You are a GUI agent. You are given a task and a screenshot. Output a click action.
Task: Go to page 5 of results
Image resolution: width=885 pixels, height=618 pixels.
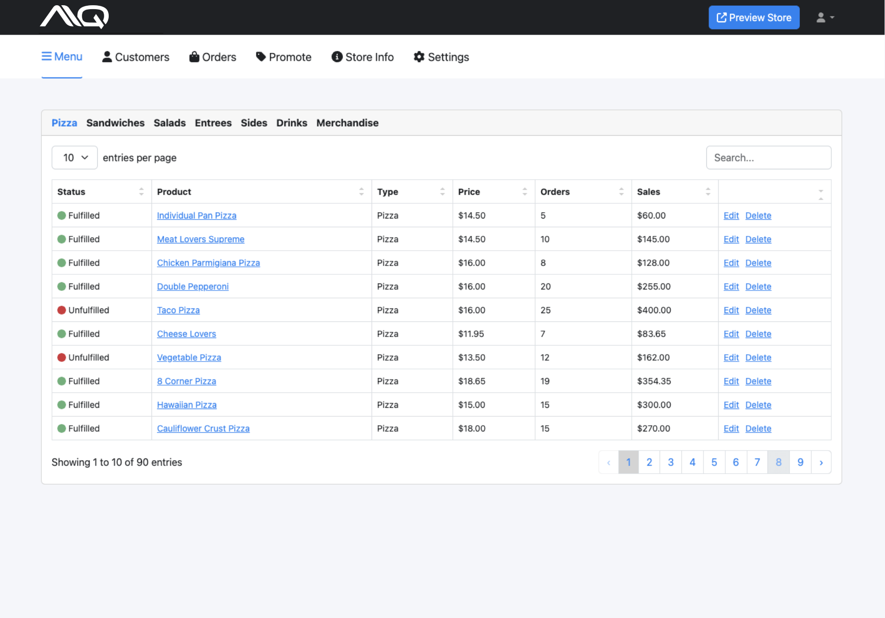coord(714,462)
